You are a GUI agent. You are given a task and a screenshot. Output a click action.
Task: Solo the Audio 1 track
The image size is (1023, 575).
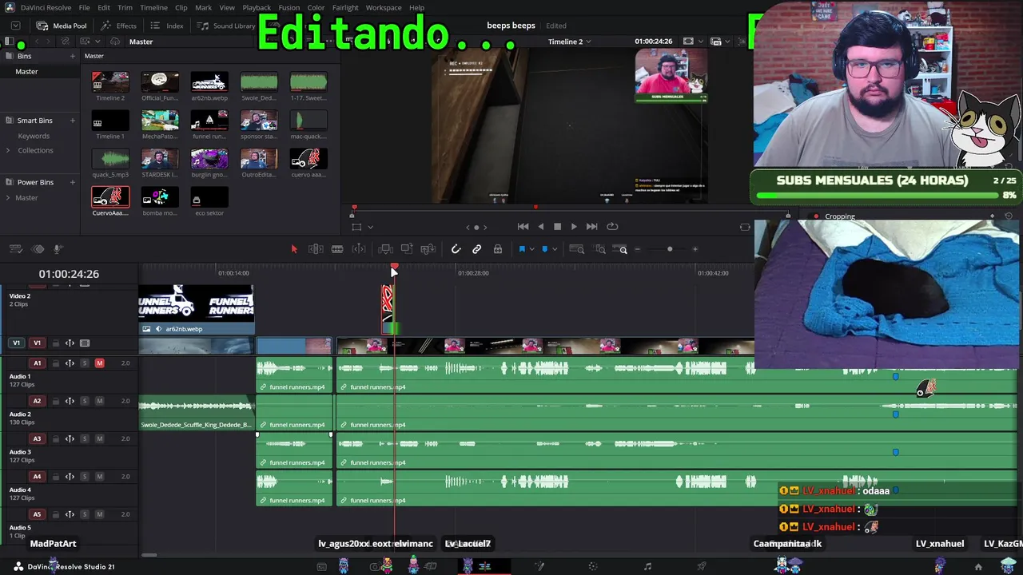85,363
